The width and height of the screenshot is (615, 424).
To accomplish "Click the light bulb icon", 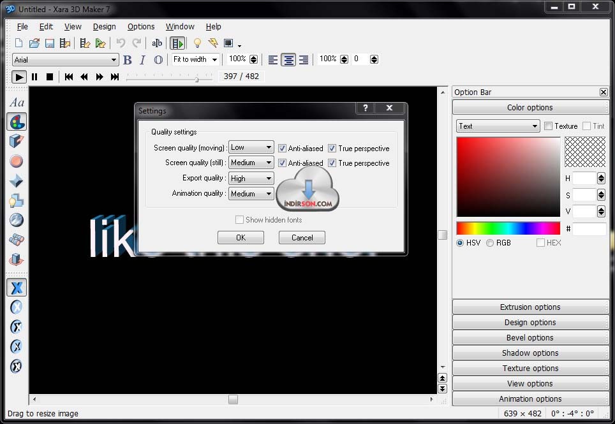I will coord(197,43).
